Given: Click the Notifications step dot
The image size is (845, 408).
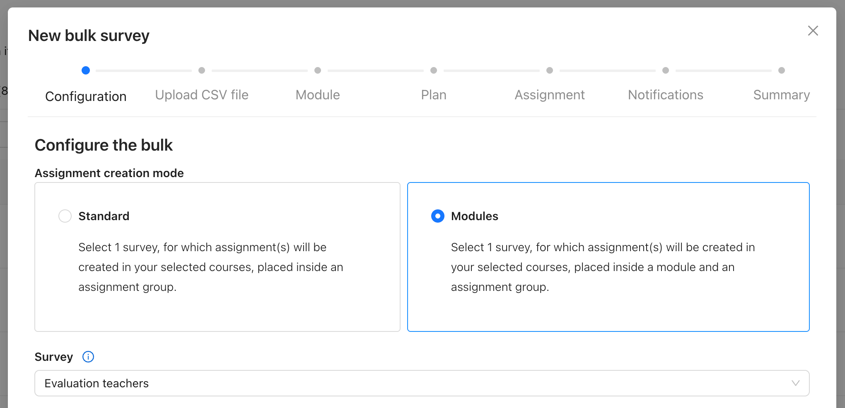Looking at the screenshot, I should (x=666, y=70).
